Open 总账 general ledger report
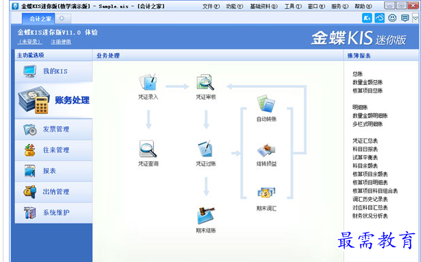Screen dimensions: 421x262 click(357, 74)
